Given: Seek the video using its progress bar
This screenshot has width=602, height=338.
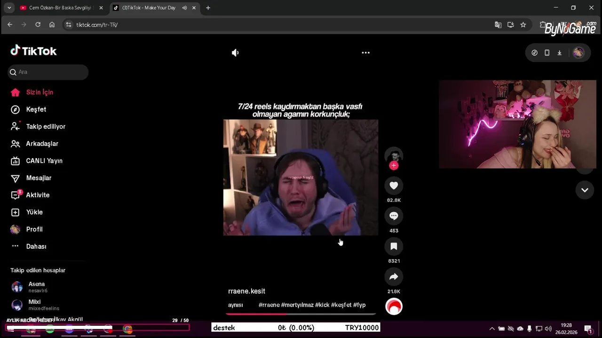Looking at the screenshot, I should pyautogui.click(x=301, y=314).
